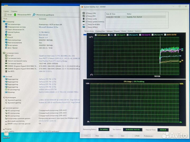The height and width of the screenshot is (142, 190).
Task: Click the green BIOS update arrow icon
Action: pos(15,15)
